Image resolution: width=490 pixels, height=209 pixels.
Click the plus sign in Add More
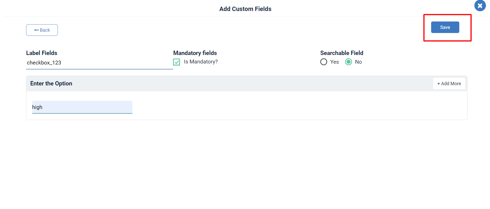tap(439, 84)
